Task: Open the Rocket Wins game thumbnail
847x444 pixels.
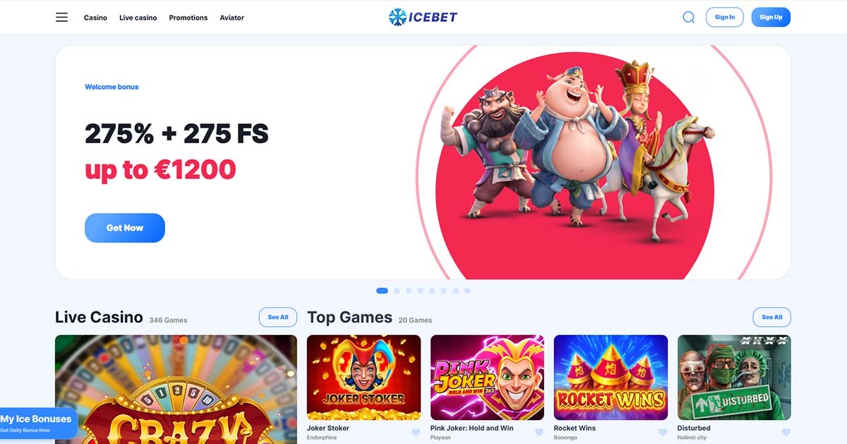Action: [x=611, y=378]
